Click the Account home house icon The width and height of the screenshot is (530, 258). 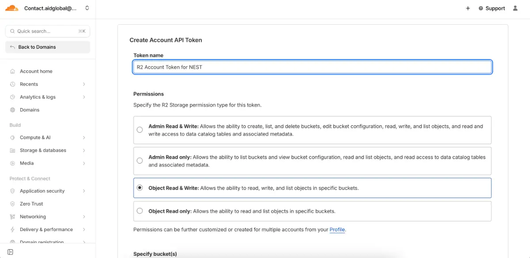point(12,71)
